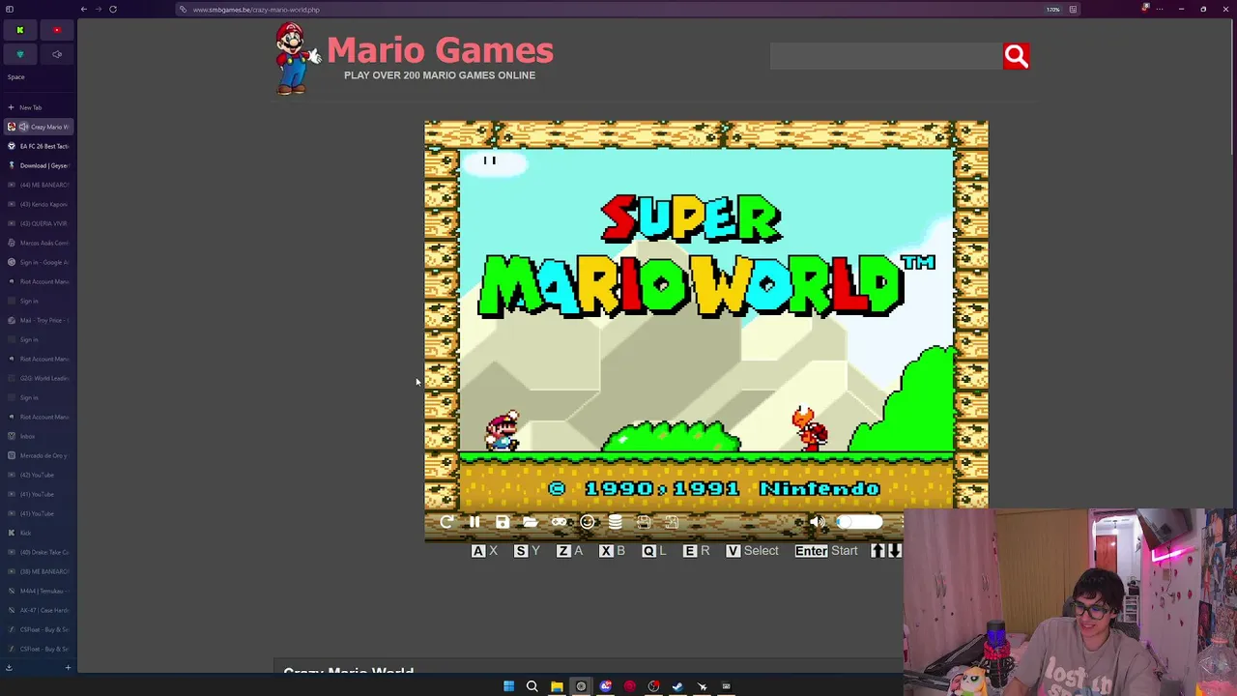Viewport: 1237px width, 696px height.
Task: Click the E key mapped to R
Action: [x=690, y=551]
